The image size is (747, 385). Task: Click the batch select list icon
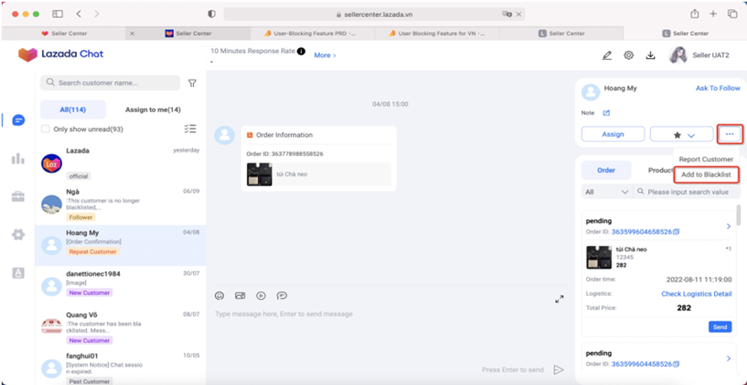point(190,129)
